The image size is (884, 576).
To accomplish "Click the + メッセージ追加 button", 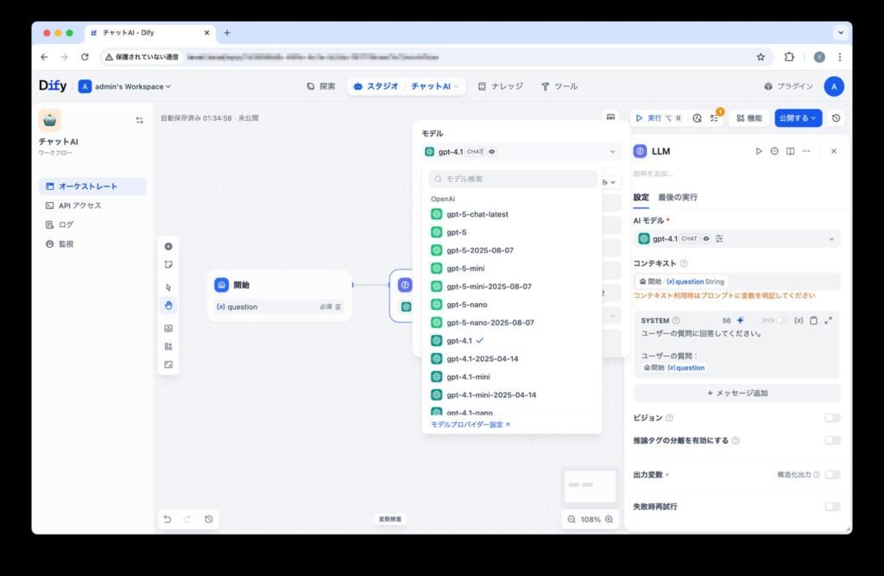I will (736, 393).
